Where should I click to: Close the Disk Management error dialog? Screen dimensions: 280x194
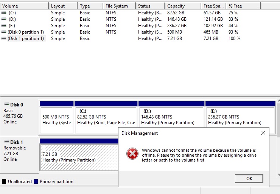tap(263, 133)
